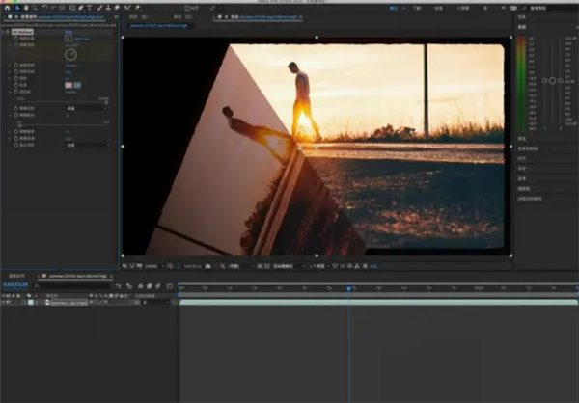Screen dimensions: 579x403
Task: Click the viewer timecode display
Action: click(x=192, y=266)
